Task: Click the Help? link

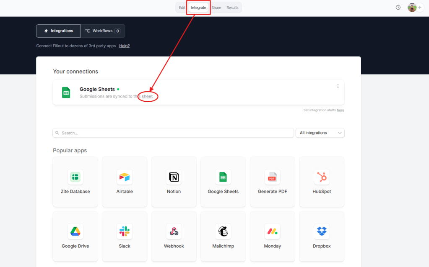Action: (124, 46)
